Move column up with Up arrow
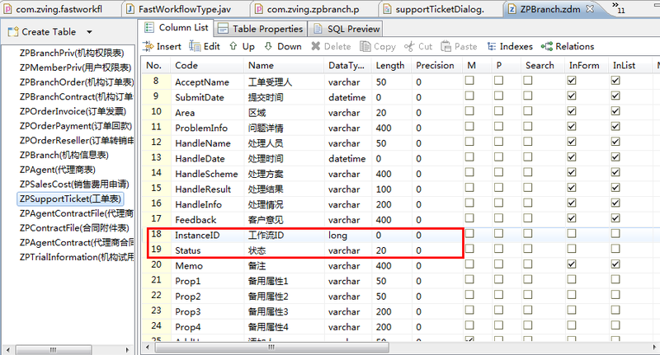Image resolution: width=660 pixels, height=355 pixels. pos(233,47)
